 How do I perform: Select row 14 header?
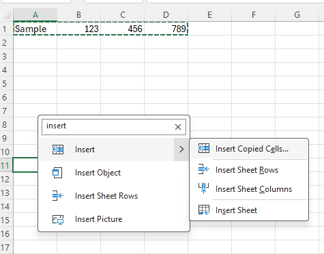tap(6, 206)
